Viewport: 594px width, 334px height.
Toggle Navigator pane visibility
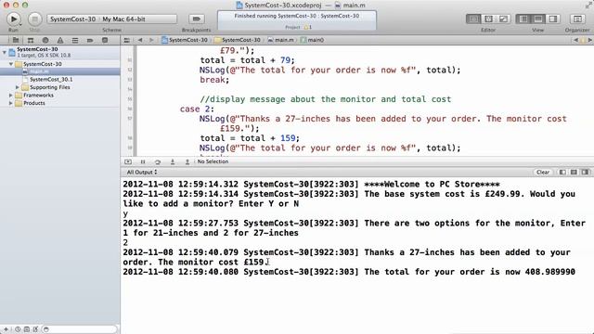pos(523,19)
